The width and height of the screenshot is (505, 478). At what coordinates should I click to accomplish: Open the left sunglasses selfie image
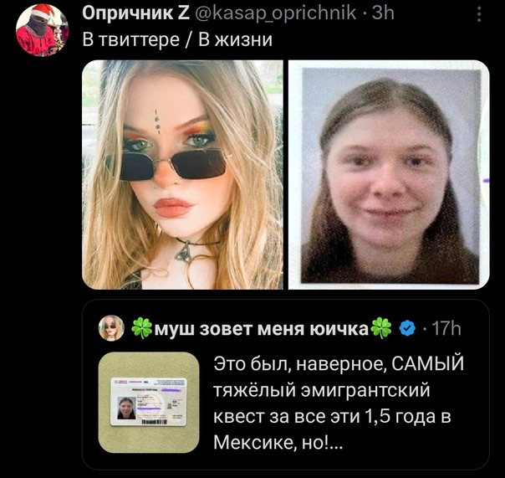182,174
